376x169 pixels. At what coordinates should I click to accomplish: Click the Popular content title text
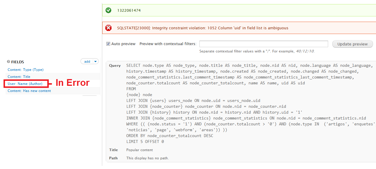point(140,150)
